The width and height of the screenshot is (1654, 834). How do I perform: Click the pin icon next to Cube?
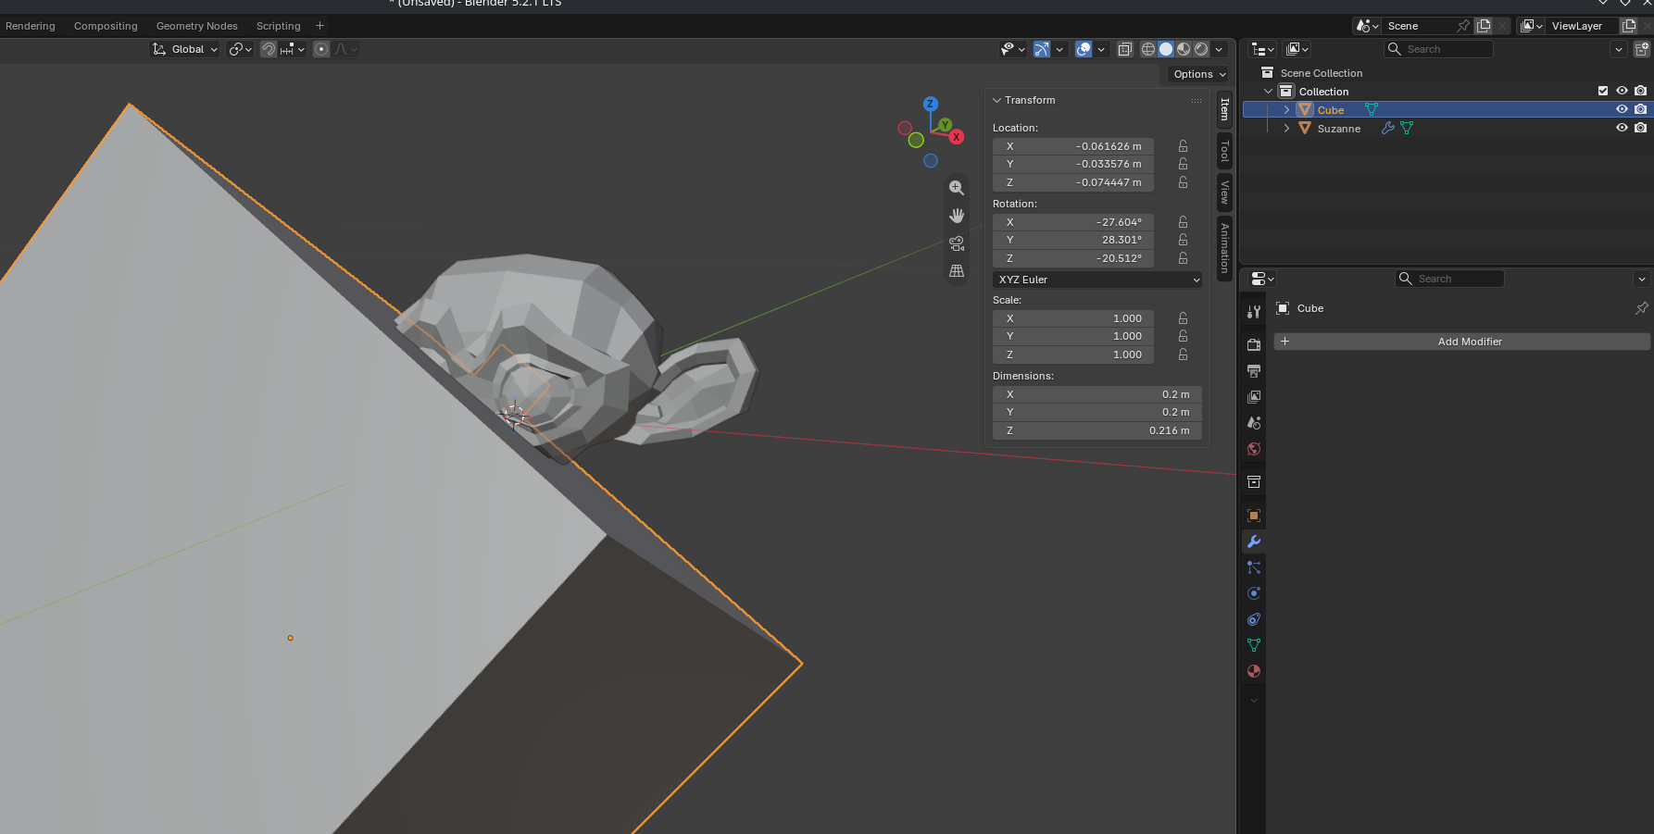tap(1642, 308)
